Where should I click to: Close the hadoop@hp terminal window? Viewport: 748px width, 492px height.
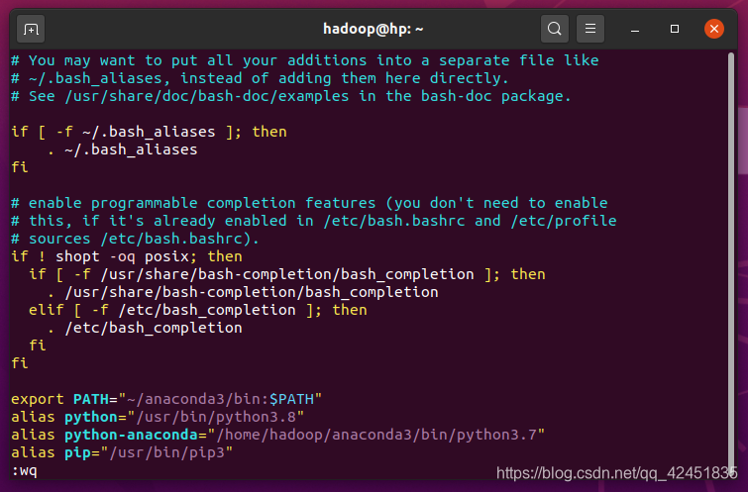coord(713,29)
